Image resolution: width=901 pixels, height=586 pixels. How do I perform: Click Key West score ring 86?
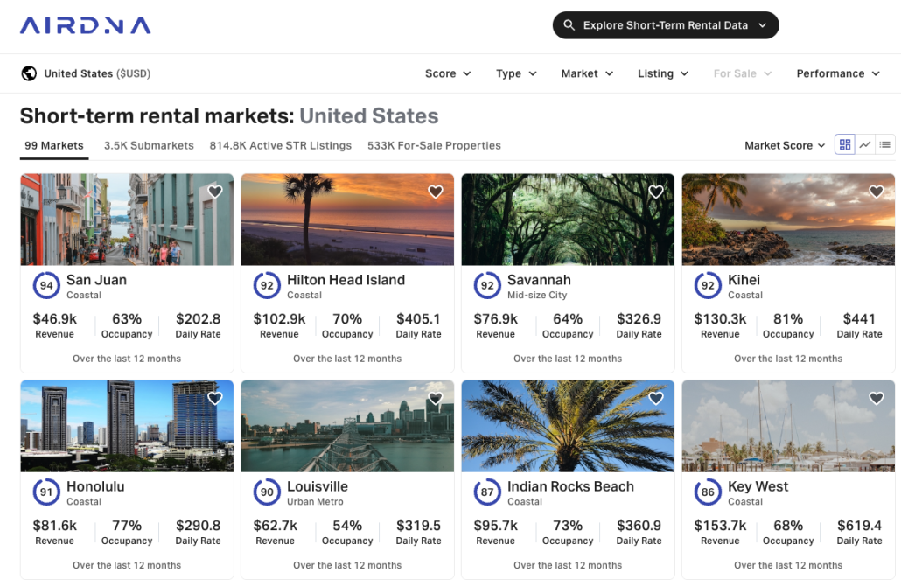point(708,492)
